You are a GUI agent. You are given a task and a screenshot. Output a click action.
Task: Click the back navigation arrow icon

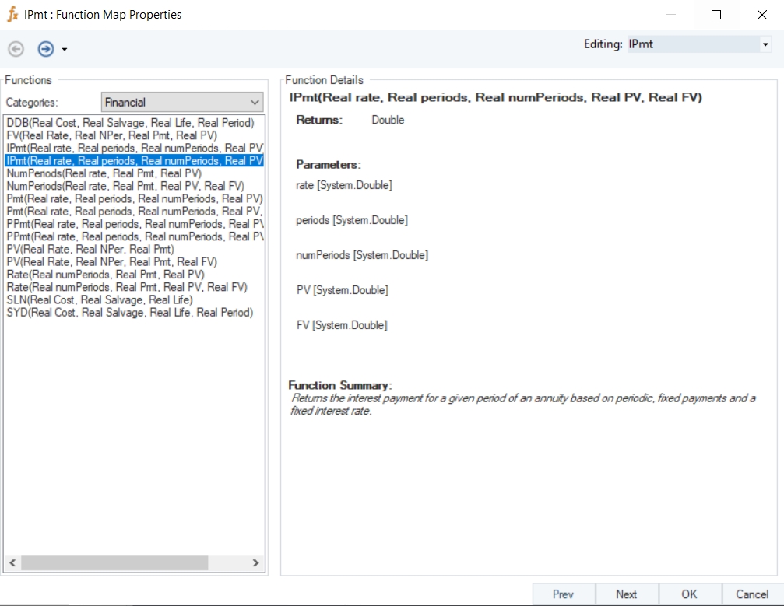[16, 49]
